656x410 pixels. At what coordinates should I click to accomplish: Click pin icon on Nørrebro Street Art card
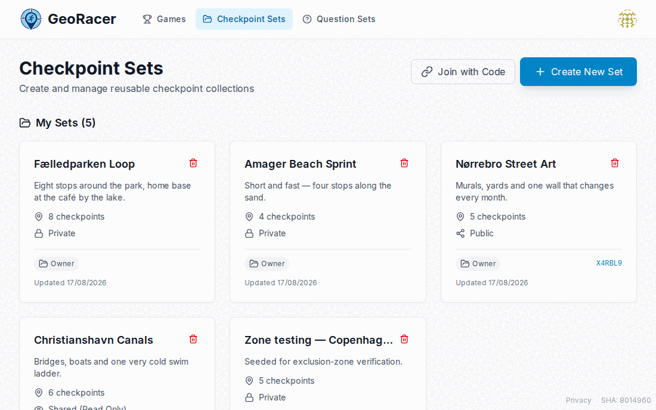point(460,217)
